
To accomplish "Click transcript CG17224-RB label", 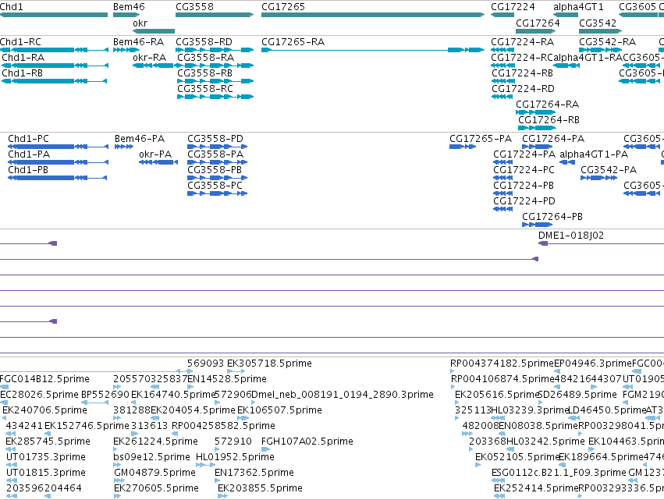I will pyautogui.click(x=523, y=73).
